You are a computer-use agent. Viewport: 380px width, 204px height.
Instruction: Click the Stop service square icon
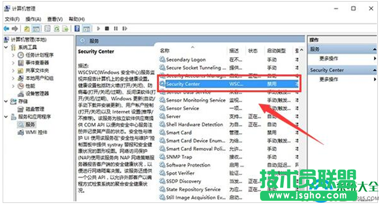pyautogui.click(x=107, y=29)
